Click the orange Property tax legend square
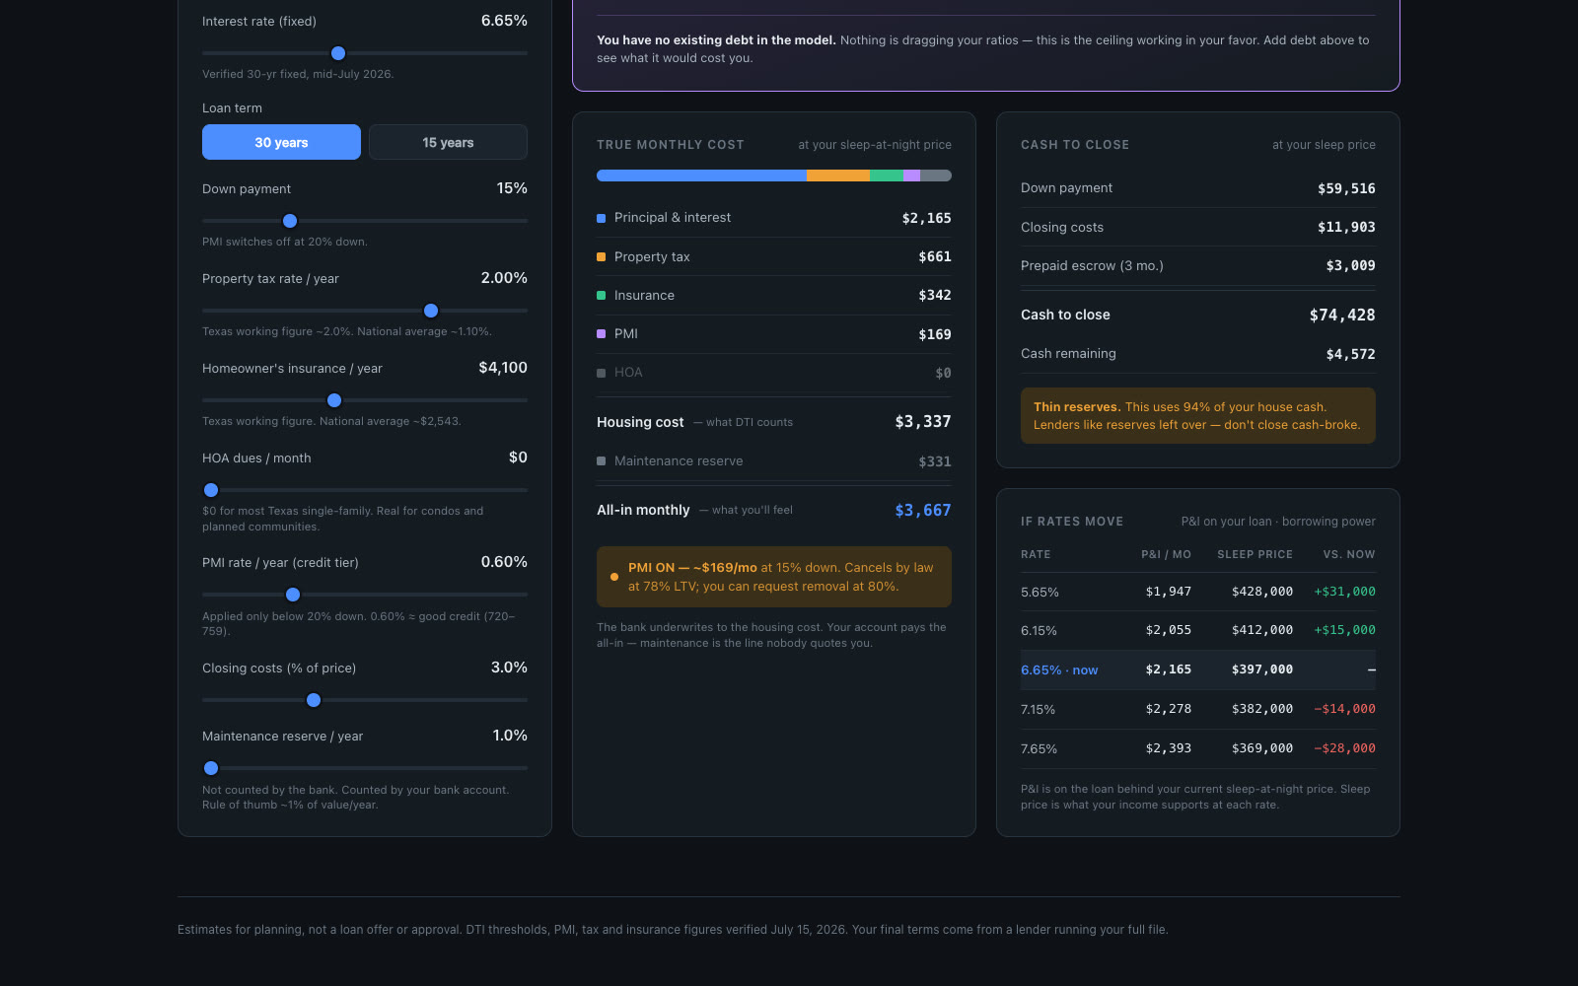 click(602, 257)
